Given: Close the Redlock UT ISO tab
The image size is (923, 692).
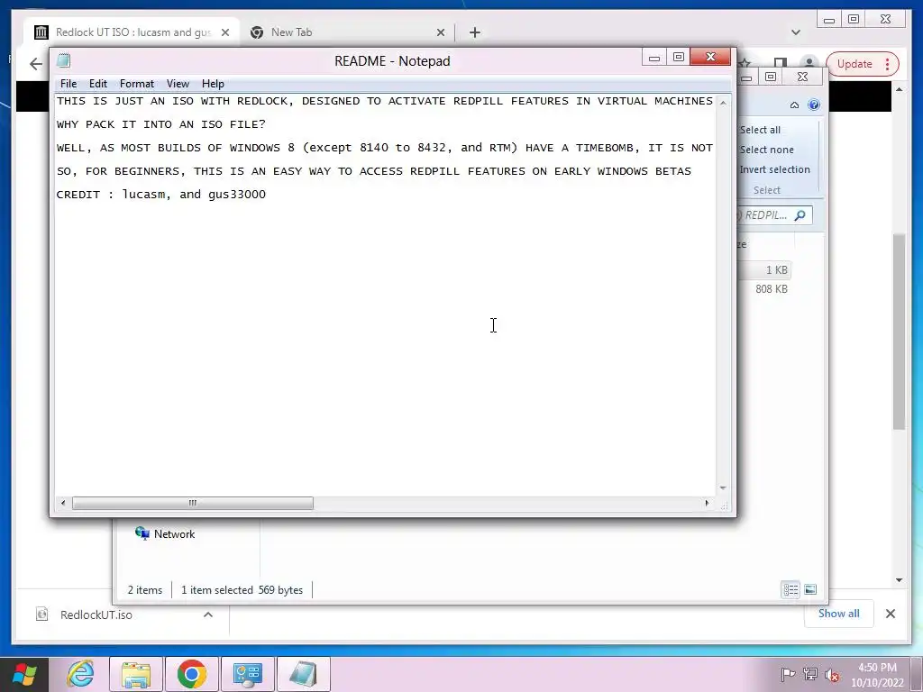Looking at the screenshot, I should pos(224,32).
